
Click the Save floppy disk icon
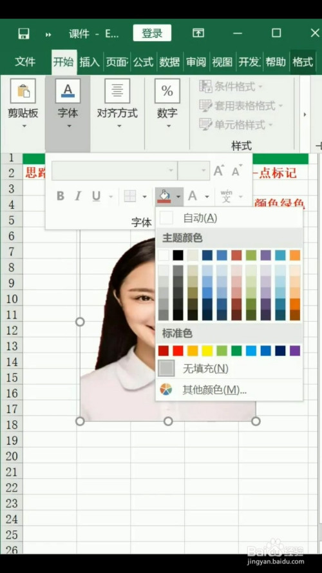point(23,34)
